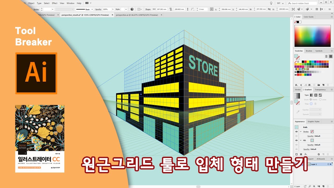The width and height of the screenshot is (334, 188).
Task: Select the registration swatch
Action: (x=298, y=62)
